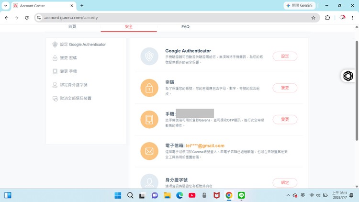
Task: Open the notifications bell icon
Action: pyautogui.click(x=351, y=195)
